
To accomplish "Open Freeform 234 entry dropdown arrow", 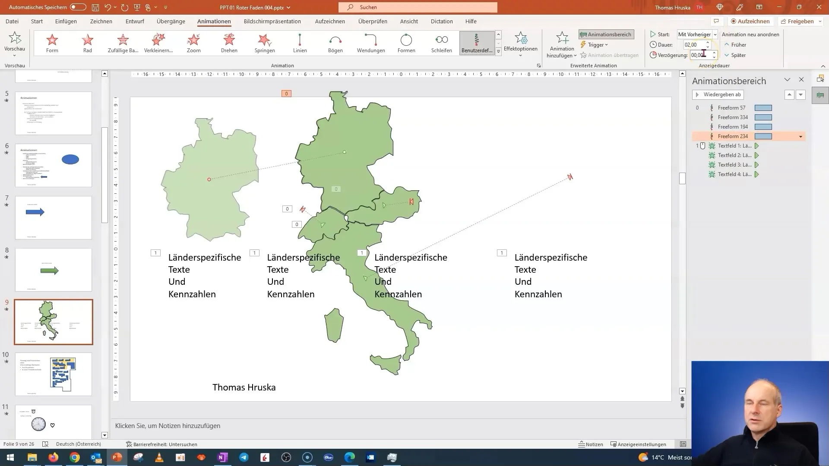I will click(801, 136).
